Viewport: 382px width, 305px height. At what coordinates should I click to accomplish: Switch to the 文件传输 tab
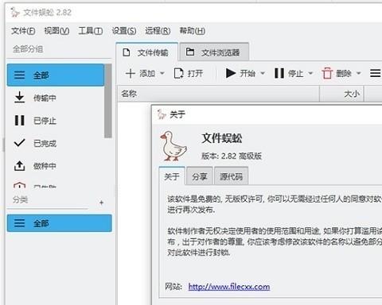pyautogui.click(x=146, y=52)
